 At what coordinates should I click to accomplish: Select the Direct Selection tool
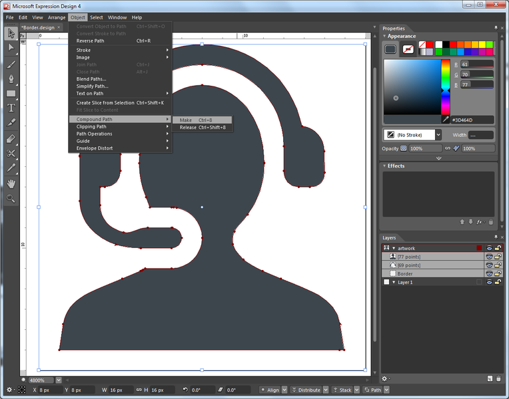pos(11,47)
